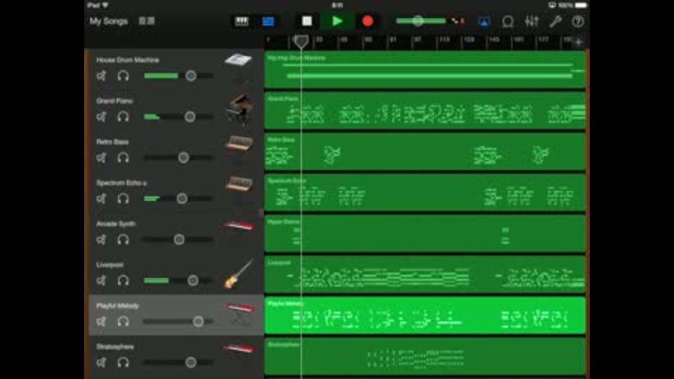Open song settings wrench
674x379 pixels.
click(x=555, y=21)
